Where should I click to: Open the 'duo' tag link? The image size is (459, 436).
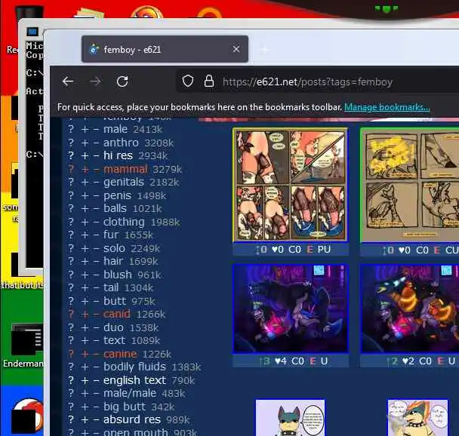tap(113, 327)
